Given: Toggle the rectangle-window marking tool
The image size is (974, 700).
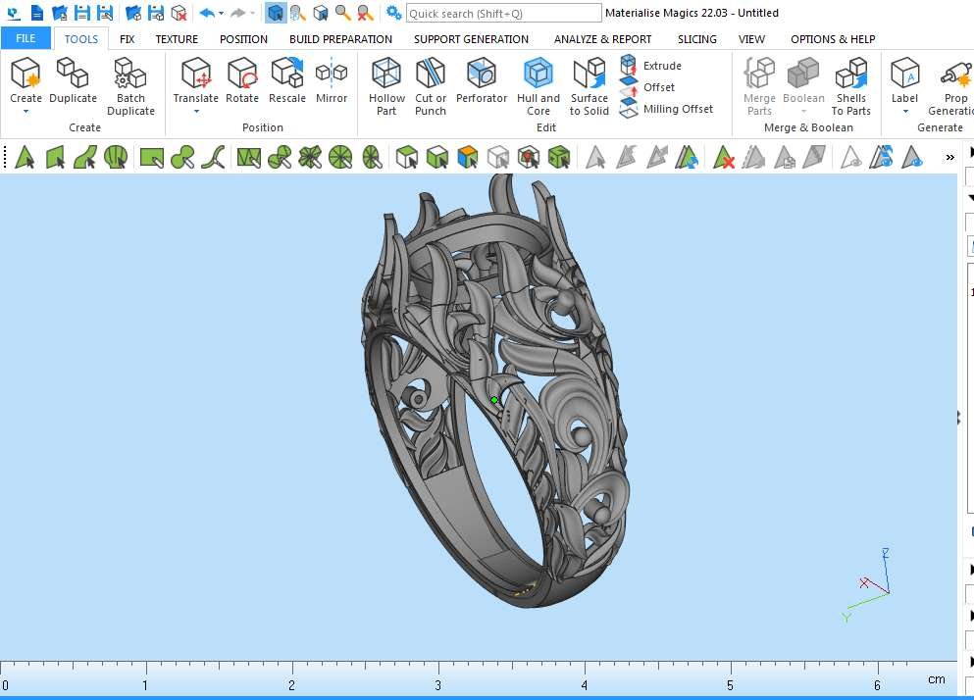Looking at the screenshot, I should [151, 157].
